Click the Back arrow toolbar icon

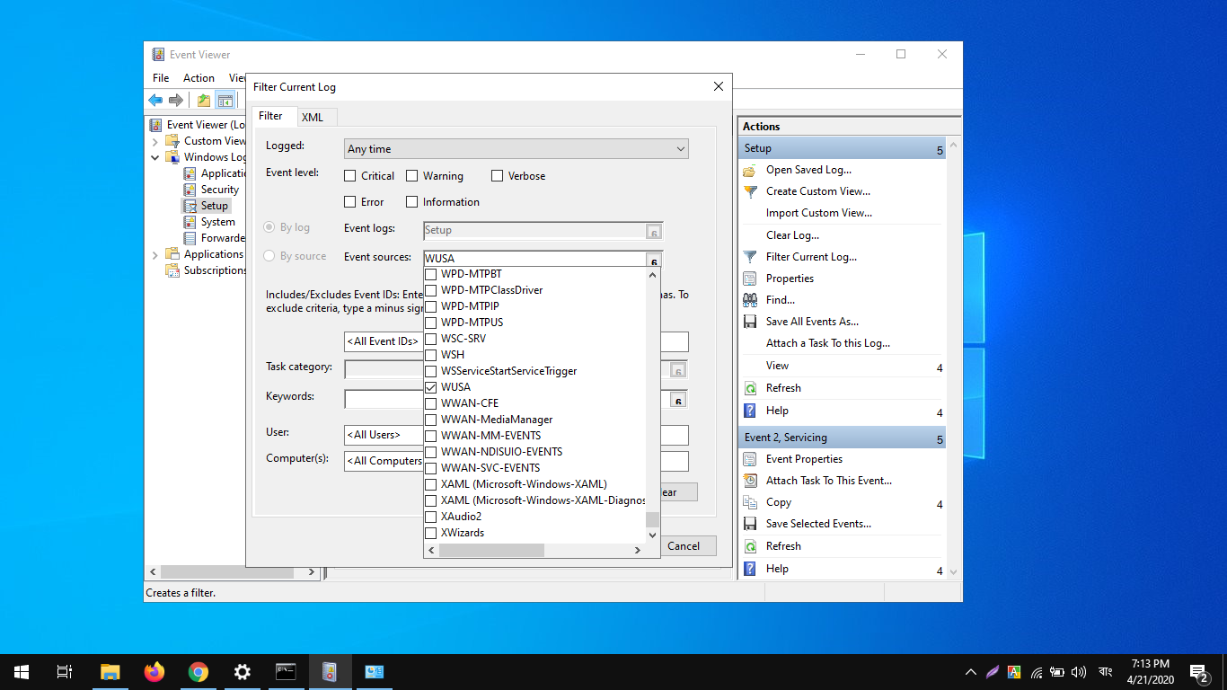(x=155, y=101)
